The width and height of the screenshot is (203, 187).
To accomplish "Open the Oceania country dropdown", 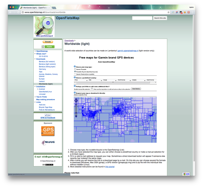I will pos(139,80).
